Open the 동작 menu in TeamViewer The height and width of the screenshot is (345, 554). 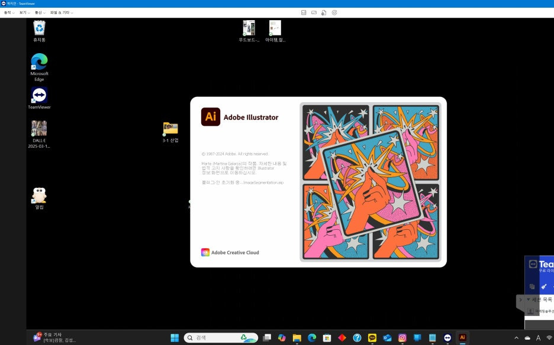(x=9, y=12)
